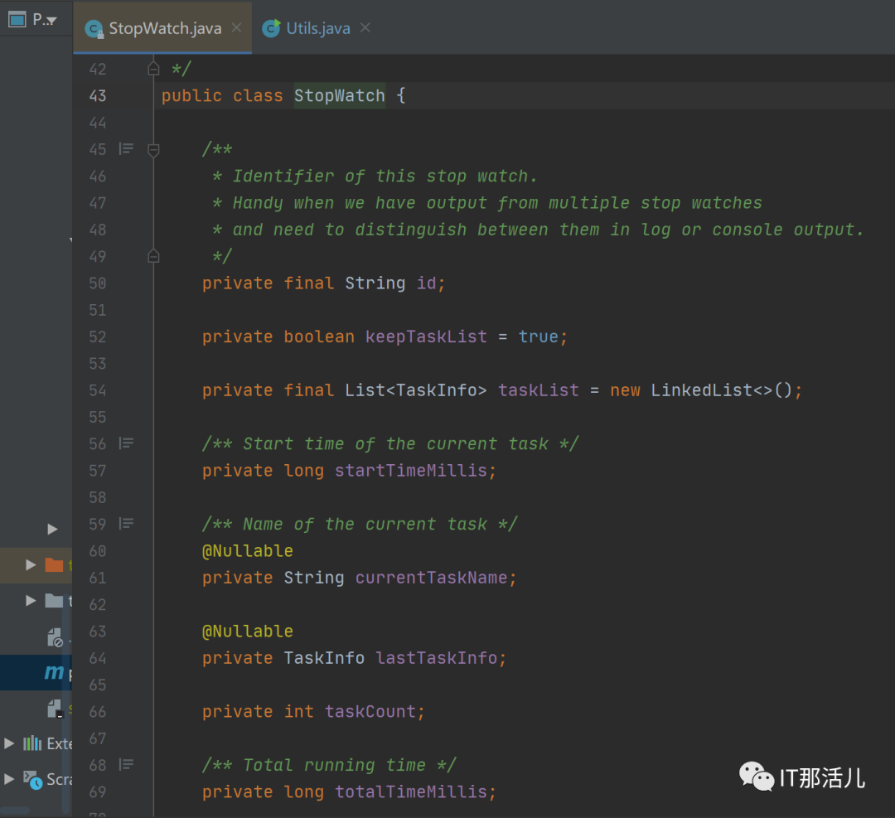This screenshot has width=895, height=818.
Task: Click the taskCount field name
Action: click(x=370, y=712)
